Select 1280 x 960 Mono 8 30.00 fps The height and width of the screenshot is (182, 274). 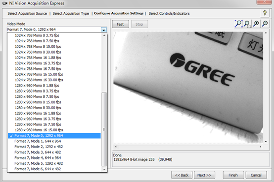coord(54,108)
